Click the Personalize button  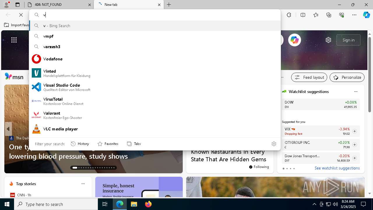[347, 77]
